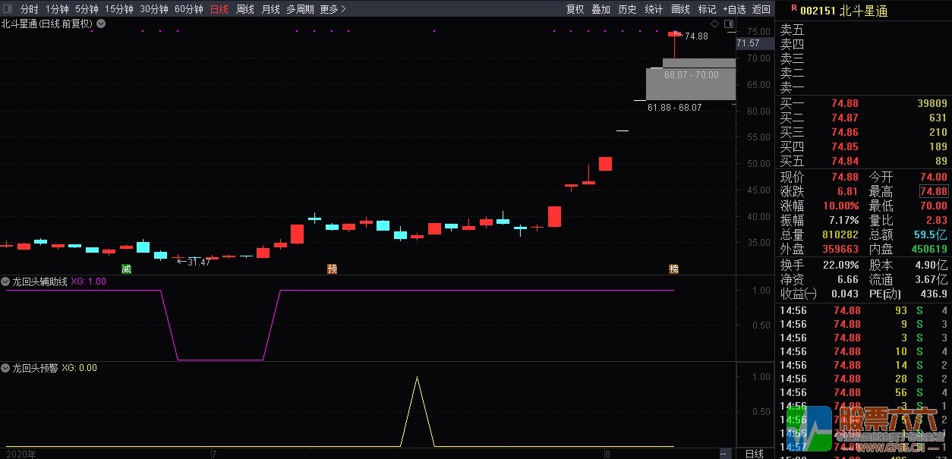
Task: Switch to the 5分钟 period
Action: click(87, 9)
